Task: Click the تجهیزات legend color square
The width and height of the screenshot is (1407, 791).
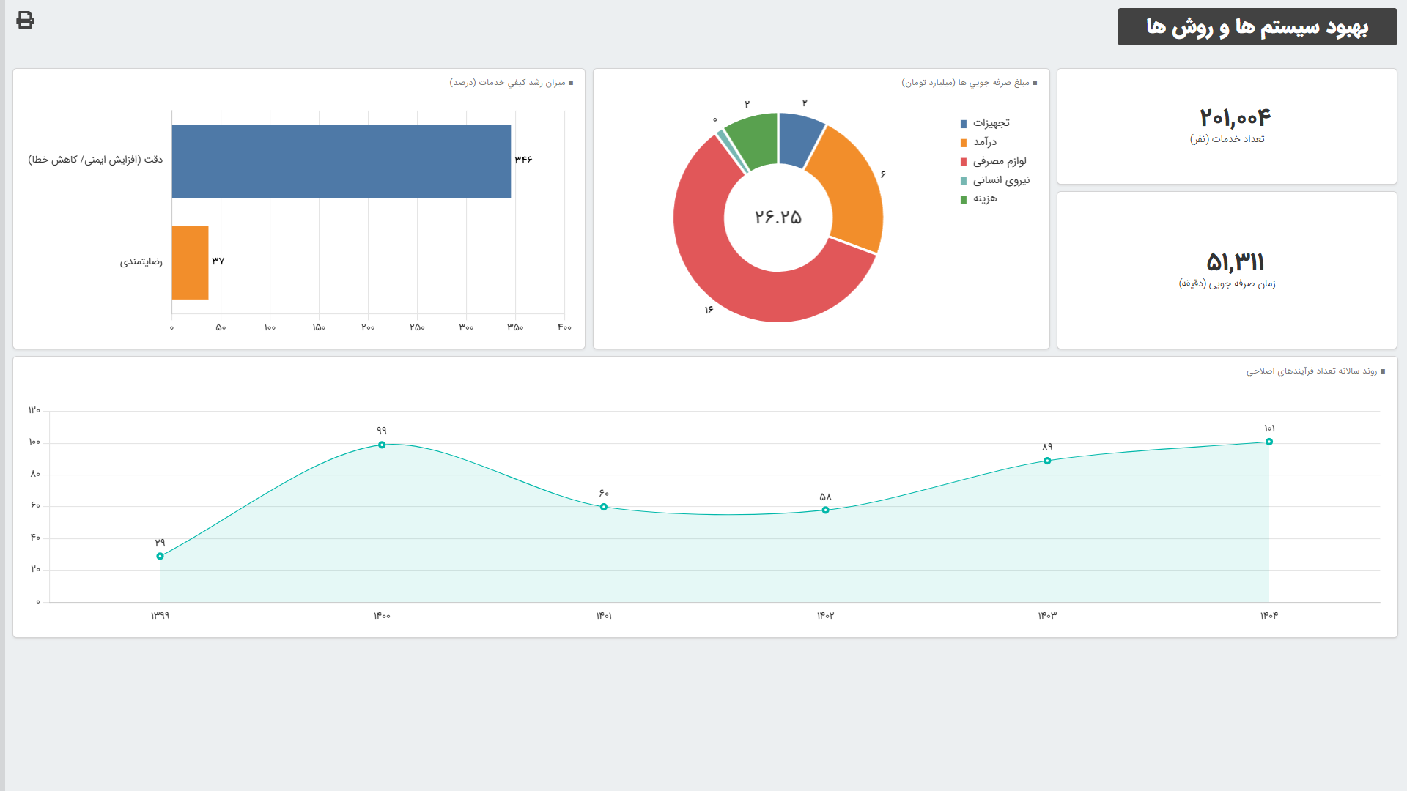Action: point(964,124)
